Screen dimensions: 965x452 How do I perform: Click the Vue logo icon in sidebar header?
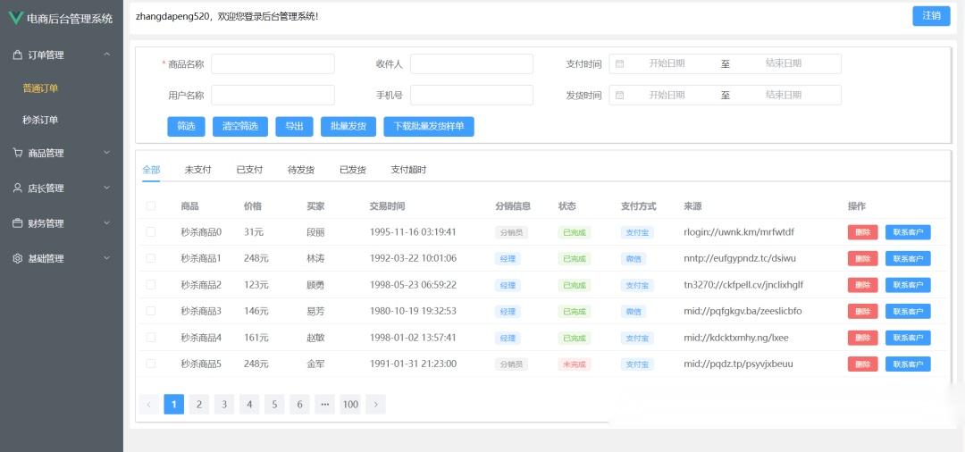click(x=17, y=18)
